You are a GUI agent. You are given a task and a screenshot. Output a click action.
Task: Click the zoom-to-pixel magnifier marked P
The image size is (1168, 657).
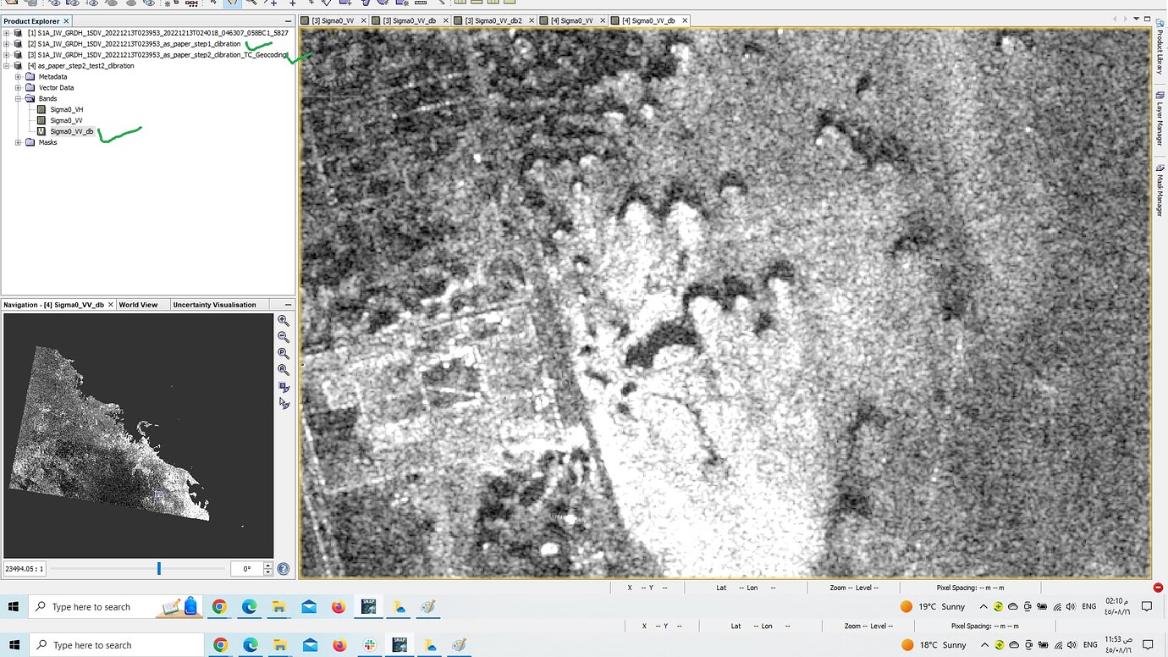coord(284,354)
